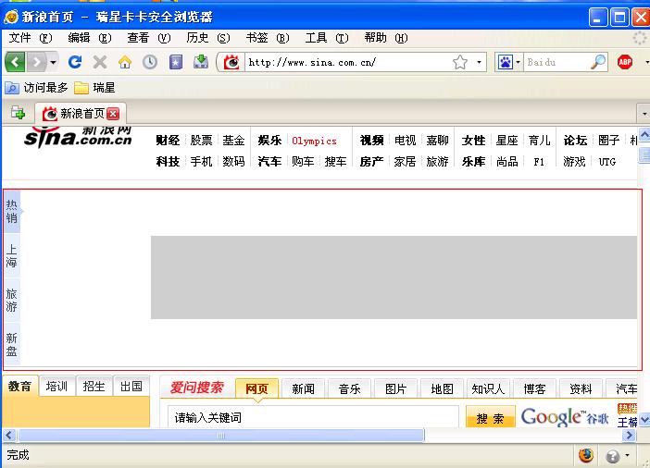The width and height of the screenshot is (650, 468).
Task: Open the back/forward history dropdown arrow
Action: [53, 63]
